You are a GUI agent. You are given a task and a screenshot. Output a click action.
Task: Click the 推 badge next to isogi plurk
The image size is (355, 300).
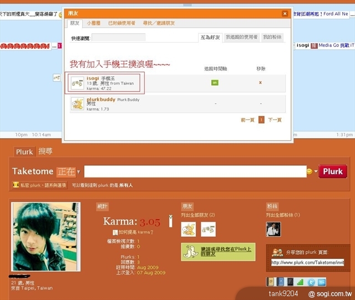pyautogui.click(x=314, y=45)
